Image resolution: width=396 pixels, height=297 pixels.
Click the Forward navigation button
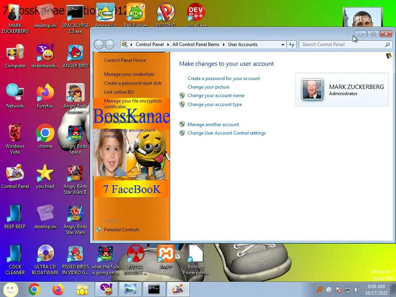click(x=109, y=45)
